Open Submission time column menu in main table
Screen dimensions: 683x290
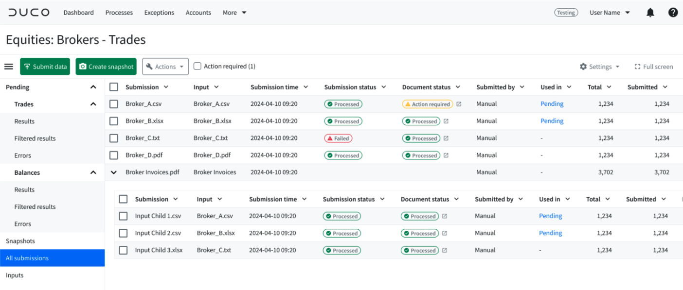306,87
